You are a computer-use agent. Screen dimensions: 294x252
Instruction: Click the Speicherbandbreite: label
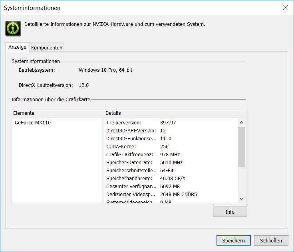129,178
